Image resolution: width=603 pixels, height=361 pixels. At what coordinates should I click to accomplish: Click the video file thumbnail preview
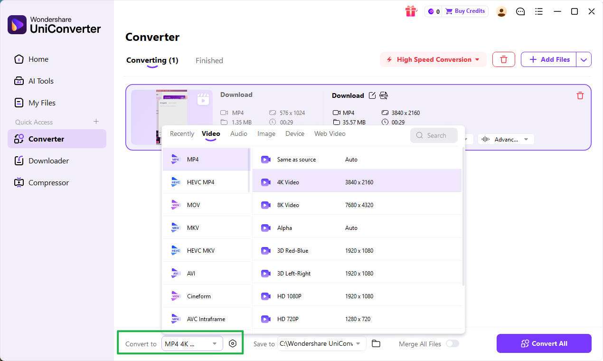(172, 117)
